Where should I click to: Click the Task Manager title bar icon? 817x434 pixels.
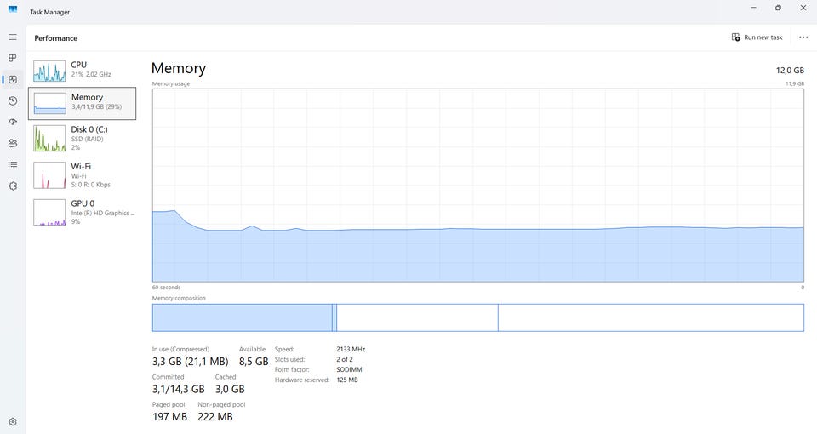(x=13, y=9)
